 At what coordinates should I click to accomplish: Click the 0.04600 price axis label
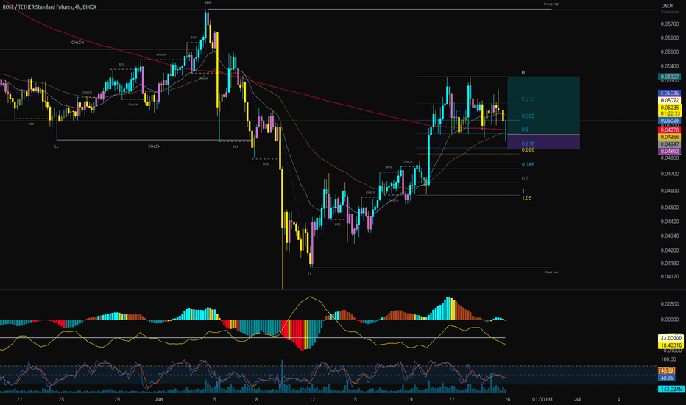coord(669,191)
